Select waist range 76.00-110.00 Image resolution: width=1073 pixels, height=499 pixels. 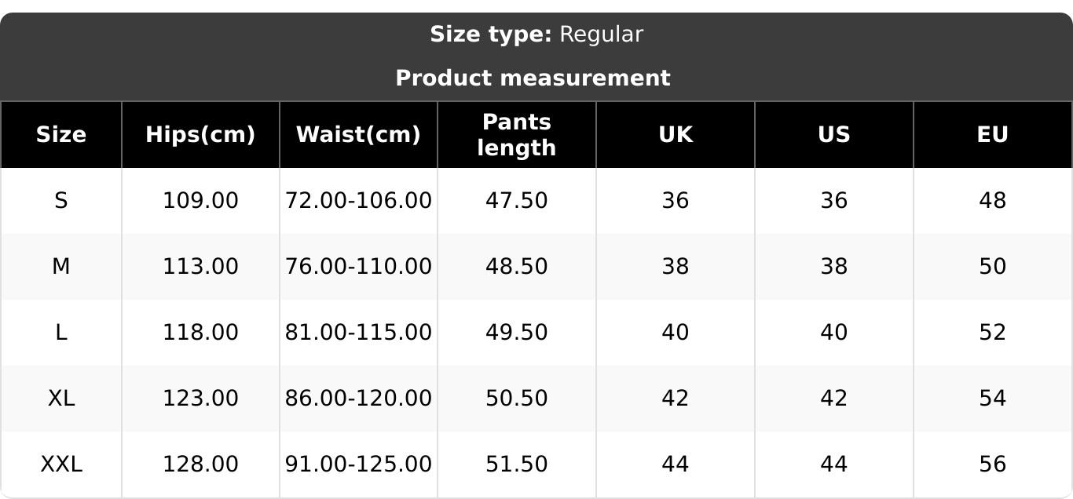(x=358, y=267)
